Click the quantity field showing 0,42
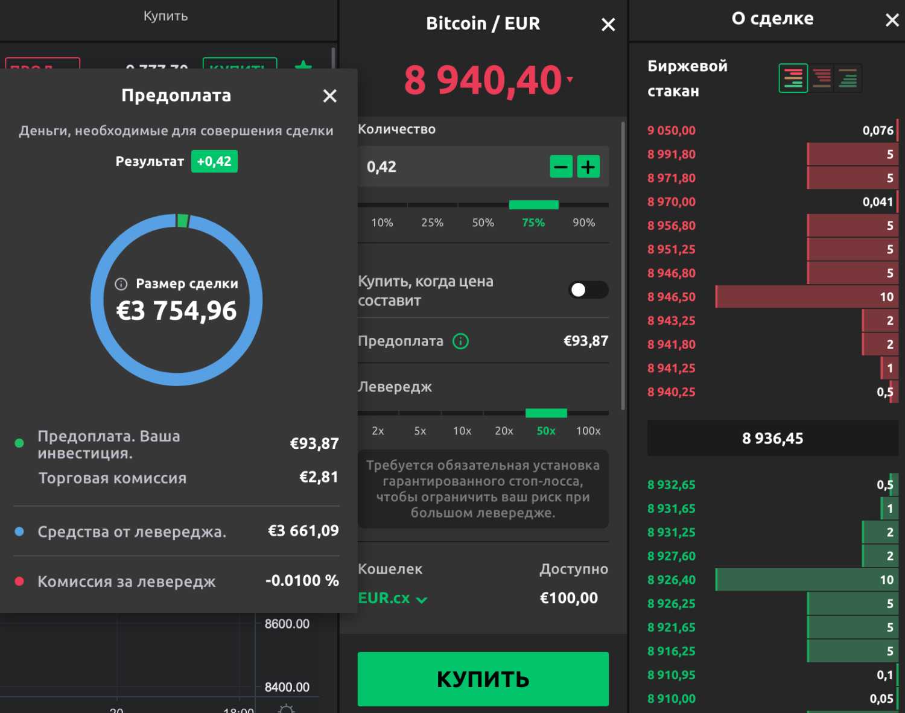Viewport: 905px width, 713px height. 453,167
